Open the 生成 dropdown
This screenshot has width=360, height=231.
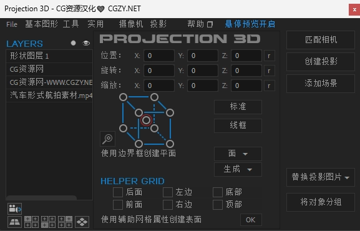tap(238, 169)
